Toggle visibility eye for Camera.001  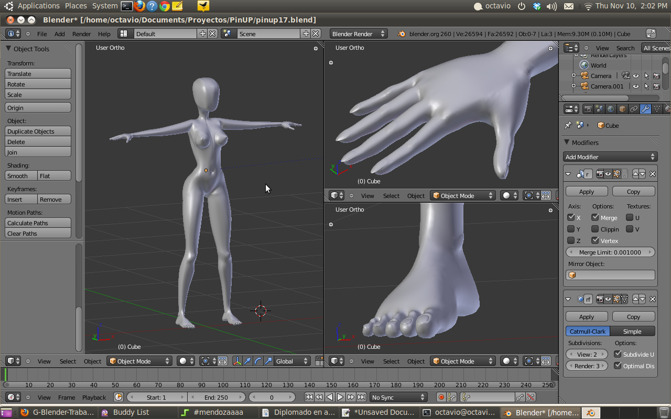[x=635, y=86]
